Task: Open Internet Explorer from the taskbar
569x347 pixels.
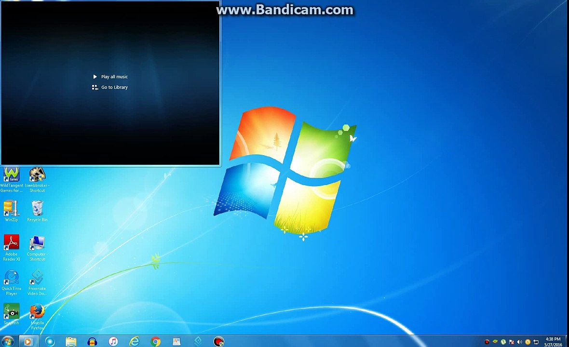Action: (134, 342)
